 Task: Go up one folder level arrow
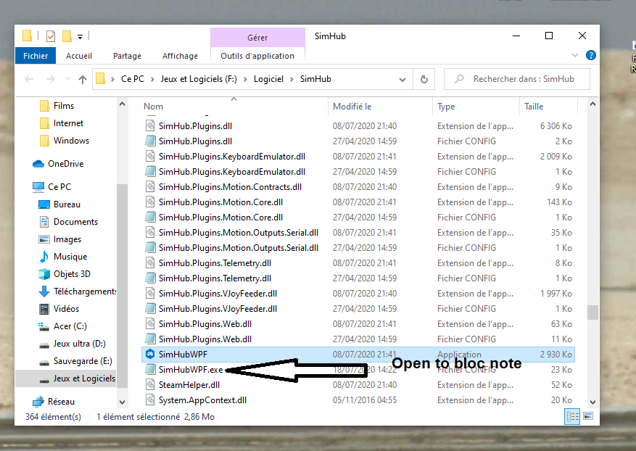coord(83,79)
